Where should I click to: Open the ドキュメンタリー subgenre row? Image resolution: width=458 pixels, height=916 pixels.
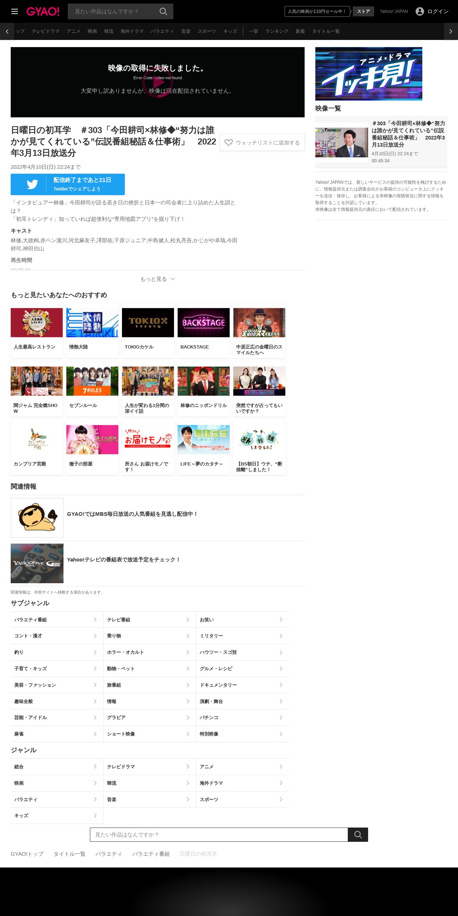tap(243, 685)
